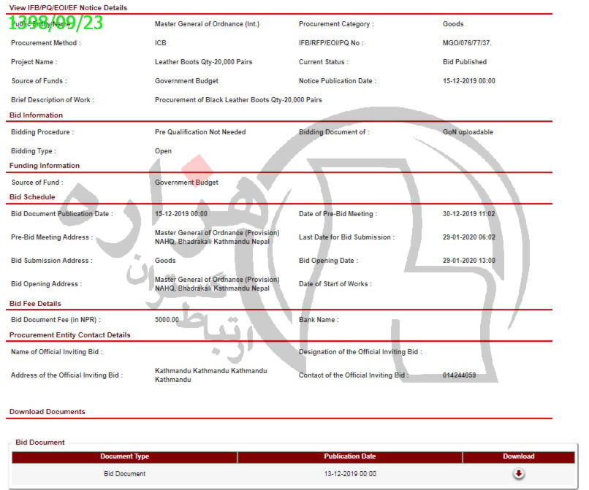Click the Bid Information section heading

(x=37, y=115)
